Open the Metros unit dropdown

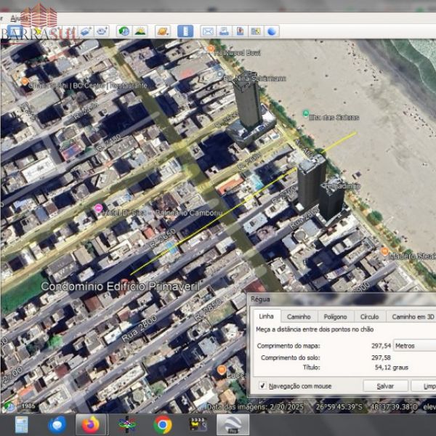tap(414, 346)
